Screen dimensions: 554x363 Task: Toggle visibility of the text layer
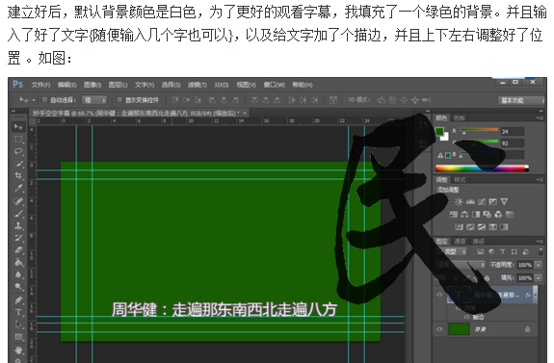coord(439,295)
